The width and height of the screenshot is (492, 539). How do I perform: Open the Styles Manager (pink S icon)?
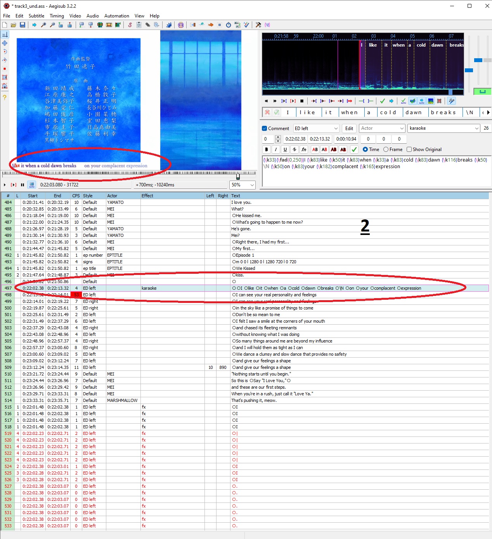point(130,25)
